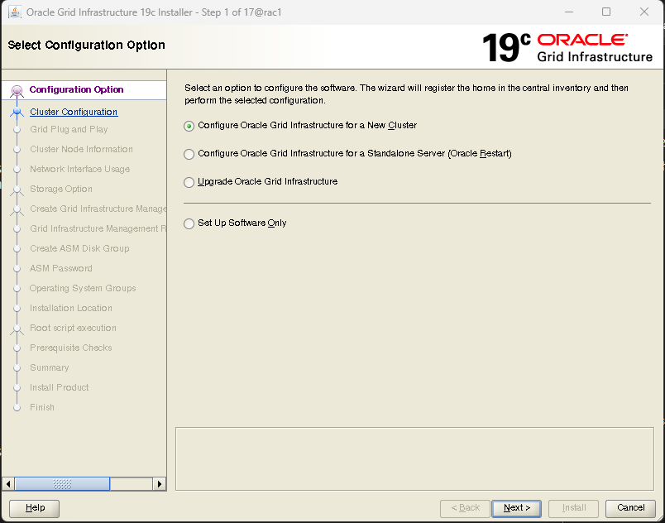Viewport: 665px width, 523px height.
Task: Click the Create ASM Disk Group step text
Action: pyautogui.click(x=79, y=248)
